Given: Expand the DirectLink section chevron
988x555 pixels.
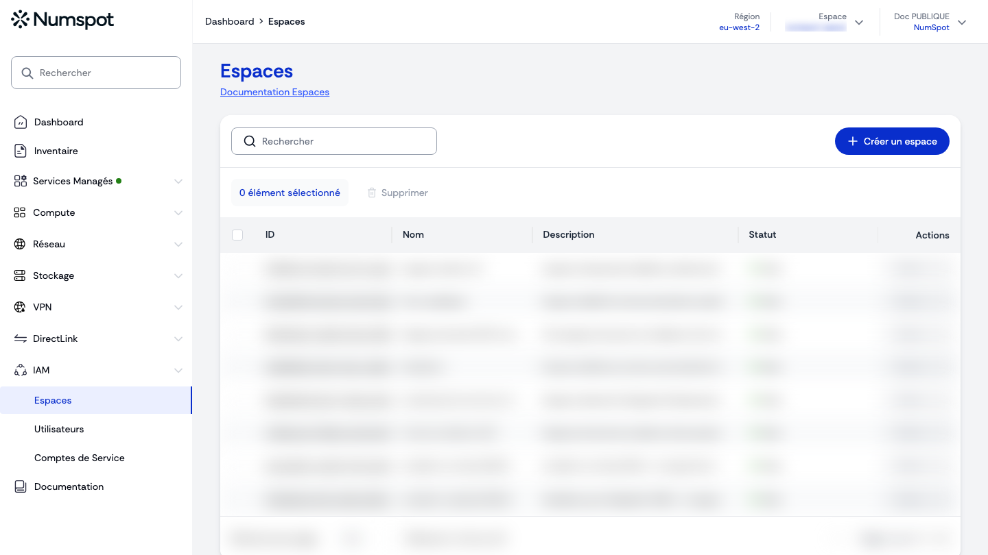Looking at the screenshot, I should [x=178, y=339].
